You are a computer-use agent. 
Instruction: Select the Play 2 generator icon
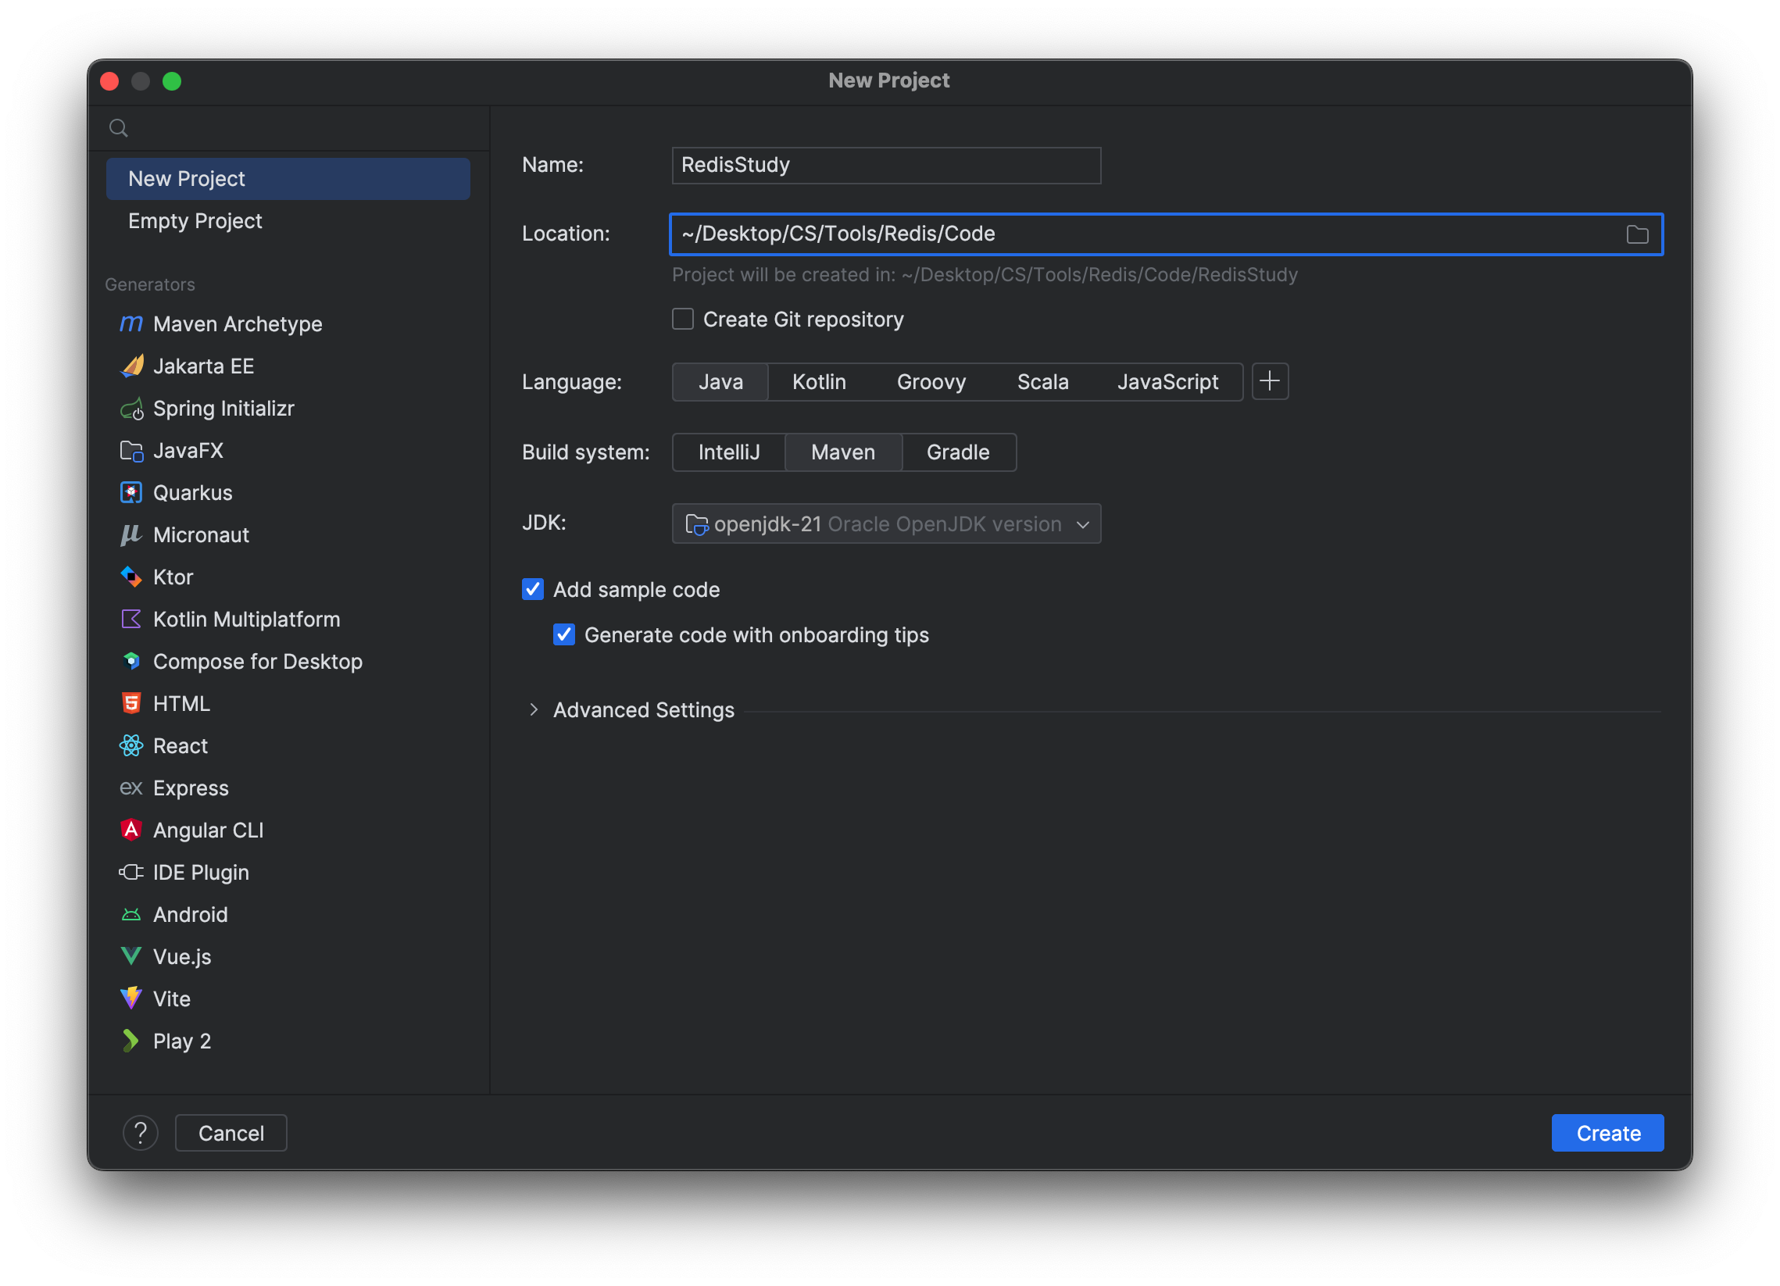(x=131, y=1041)
